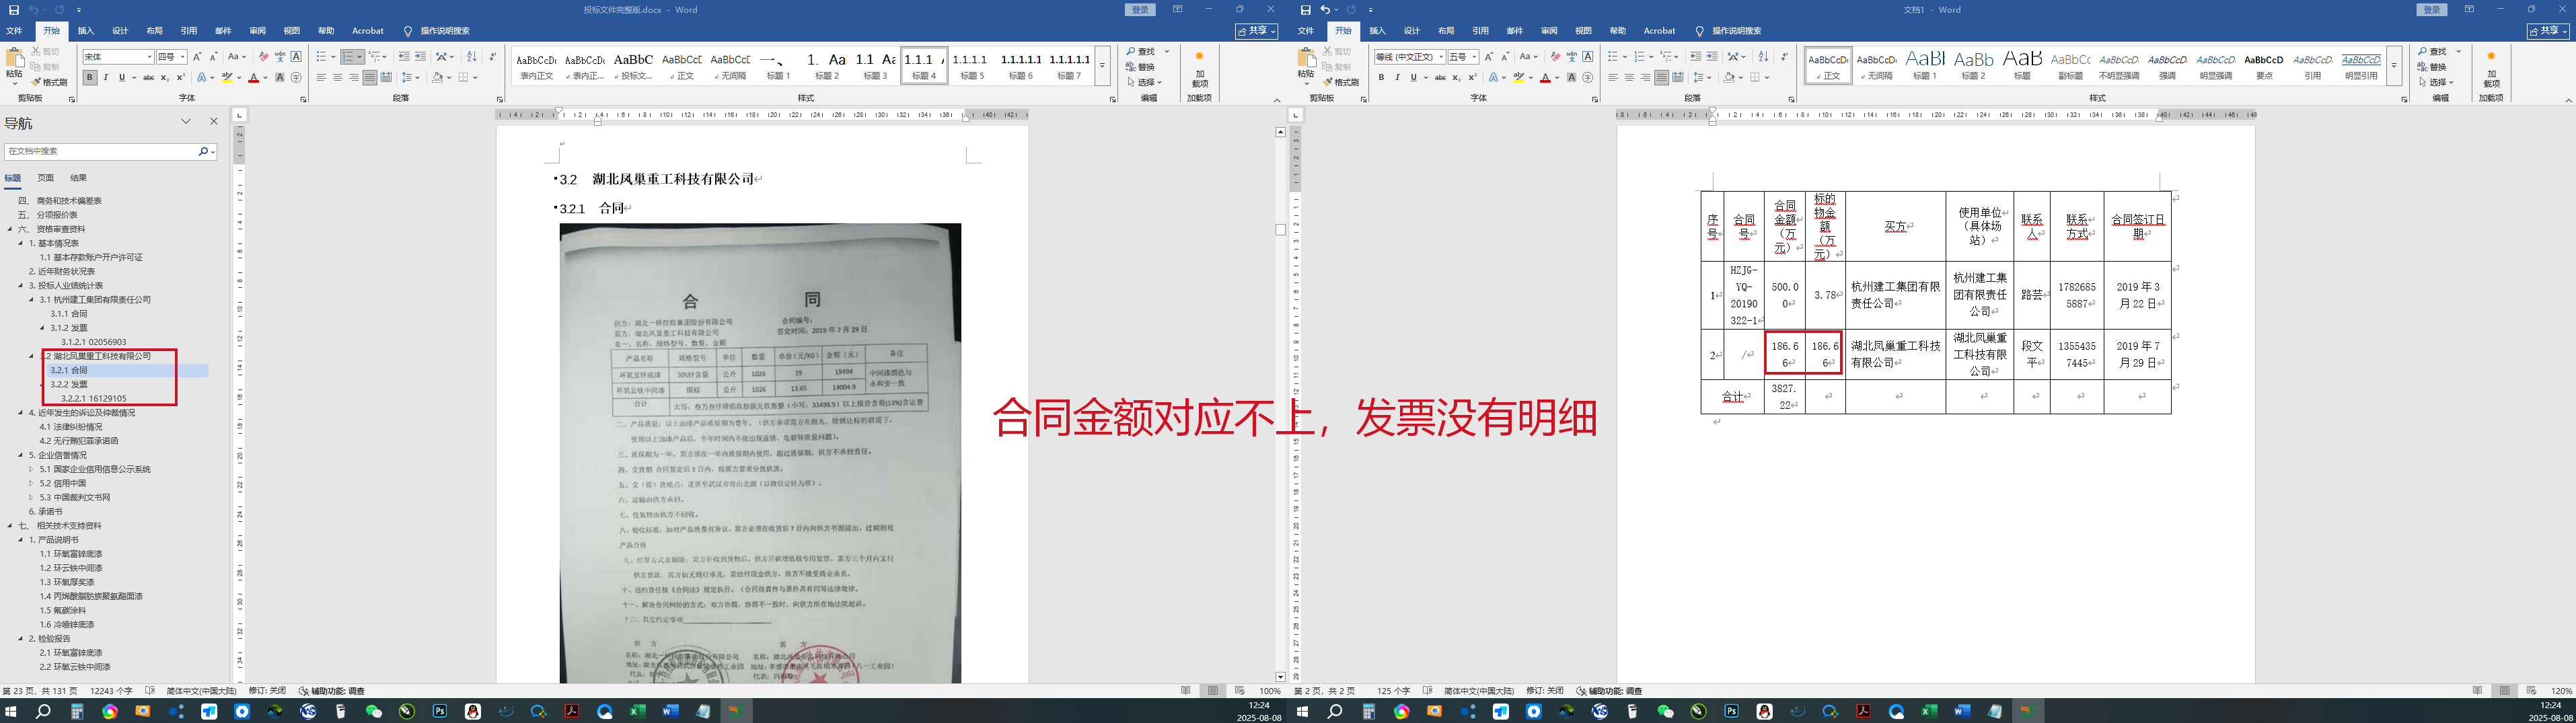Image resolution: width=2576 pixels, height=723 pixels.
Task: Undo last action in the 文档1 window
Action: pos(1325,10)
